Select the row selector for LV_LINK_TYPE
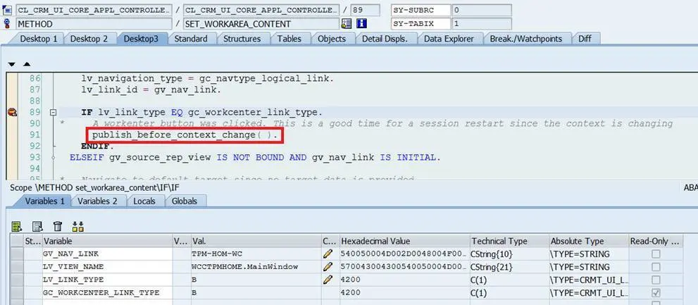Viewport: 698px width, 305px height. [17, 280]
